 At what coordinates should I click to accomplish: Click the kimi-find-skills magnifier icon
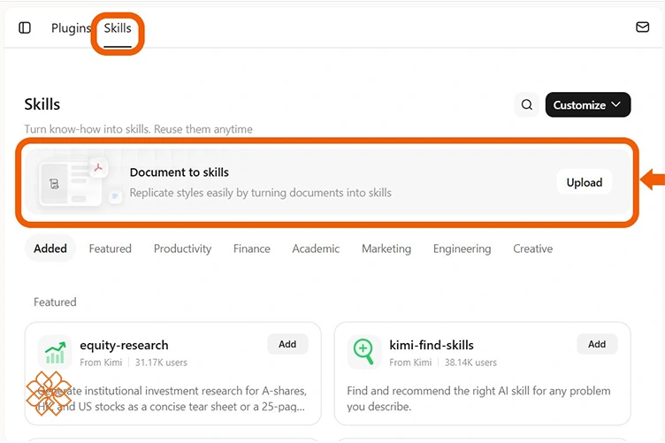pyautogui.click(x=364, y=352)
